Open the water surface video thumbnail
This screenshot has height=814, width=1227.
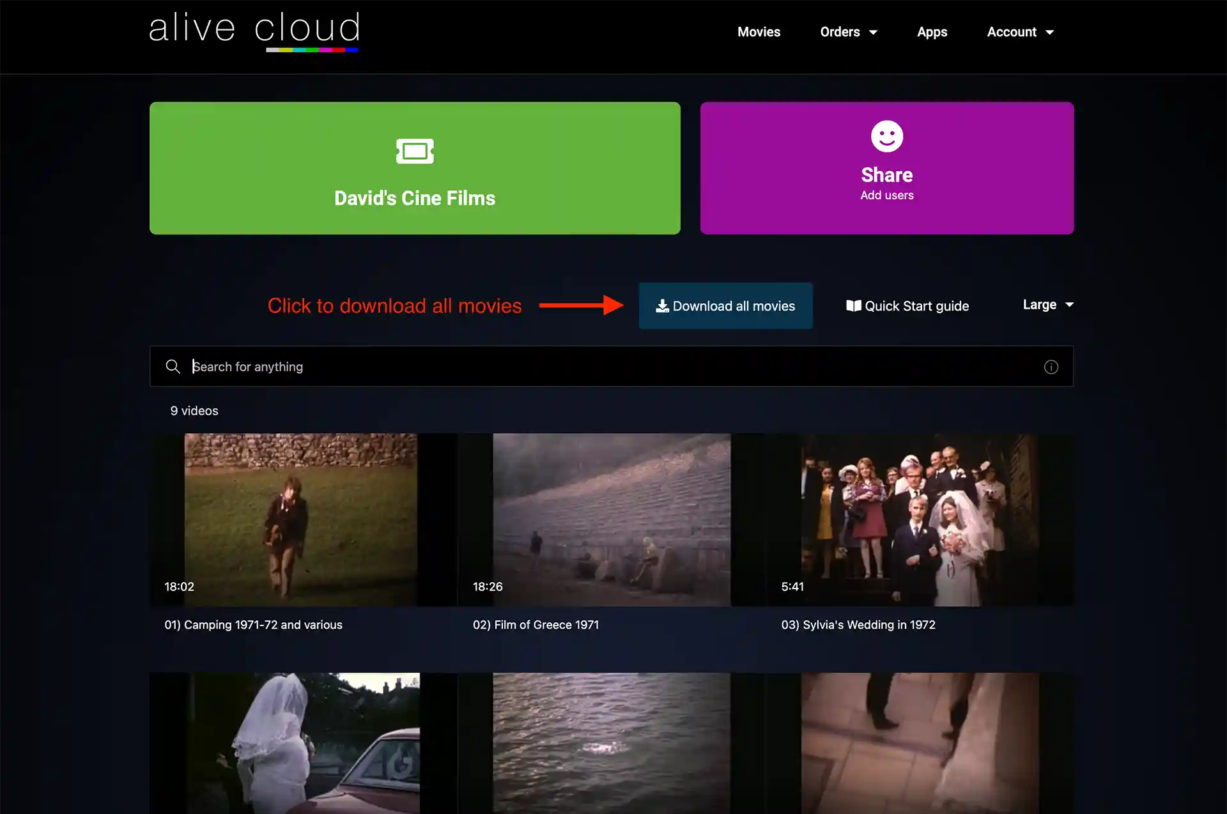click(612, 743)
